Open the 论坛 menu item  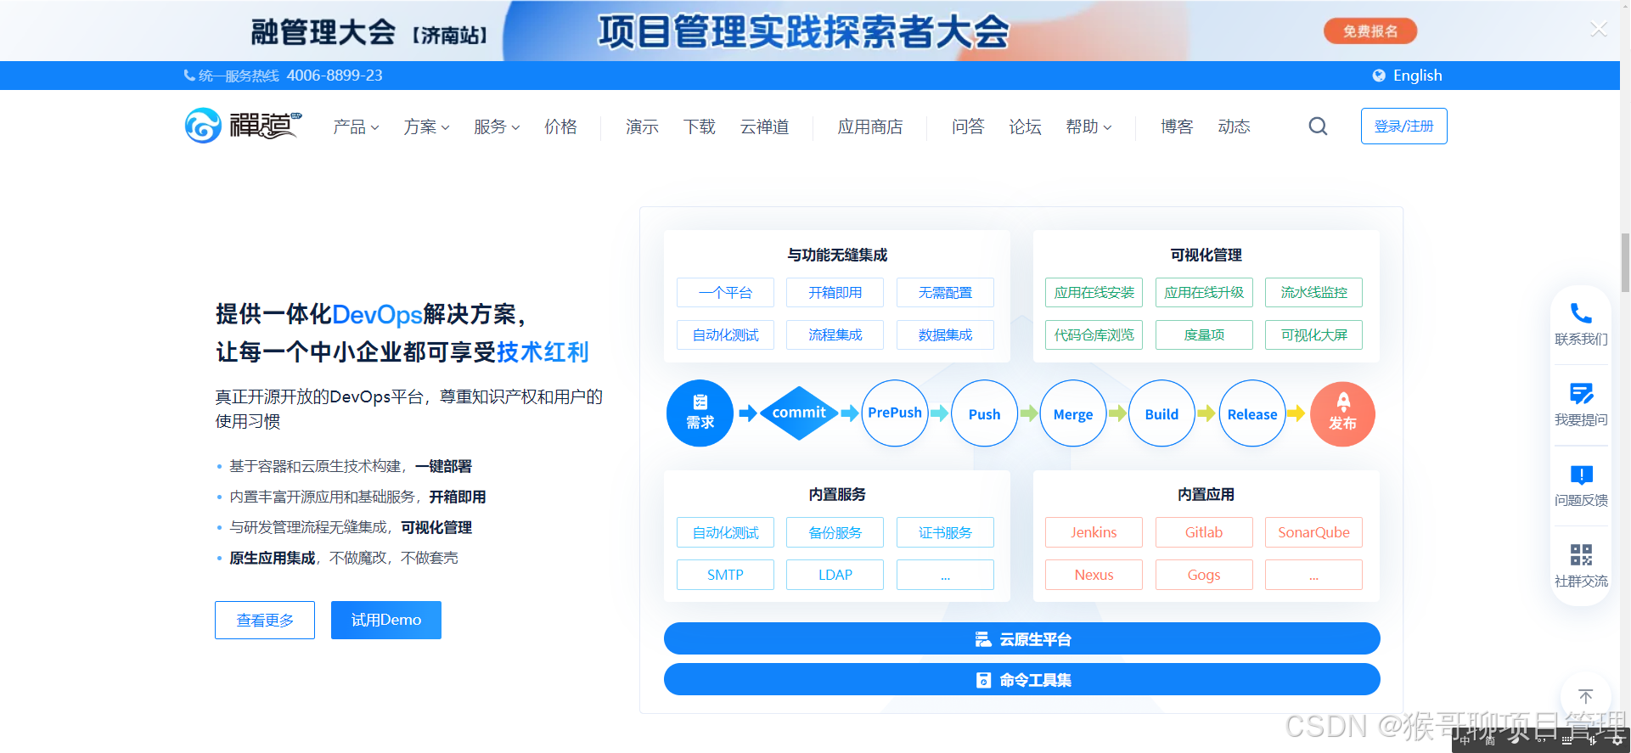pos(1025,126)
